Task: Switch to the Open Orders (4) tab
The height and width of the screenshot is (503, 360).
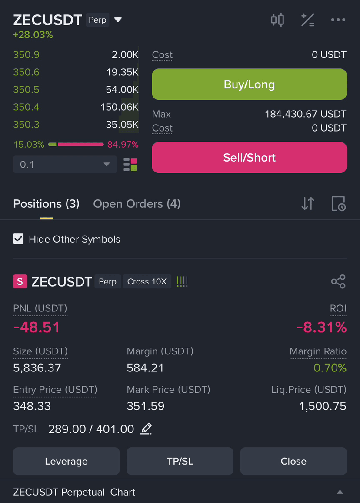Action: [x=137, y=204]
